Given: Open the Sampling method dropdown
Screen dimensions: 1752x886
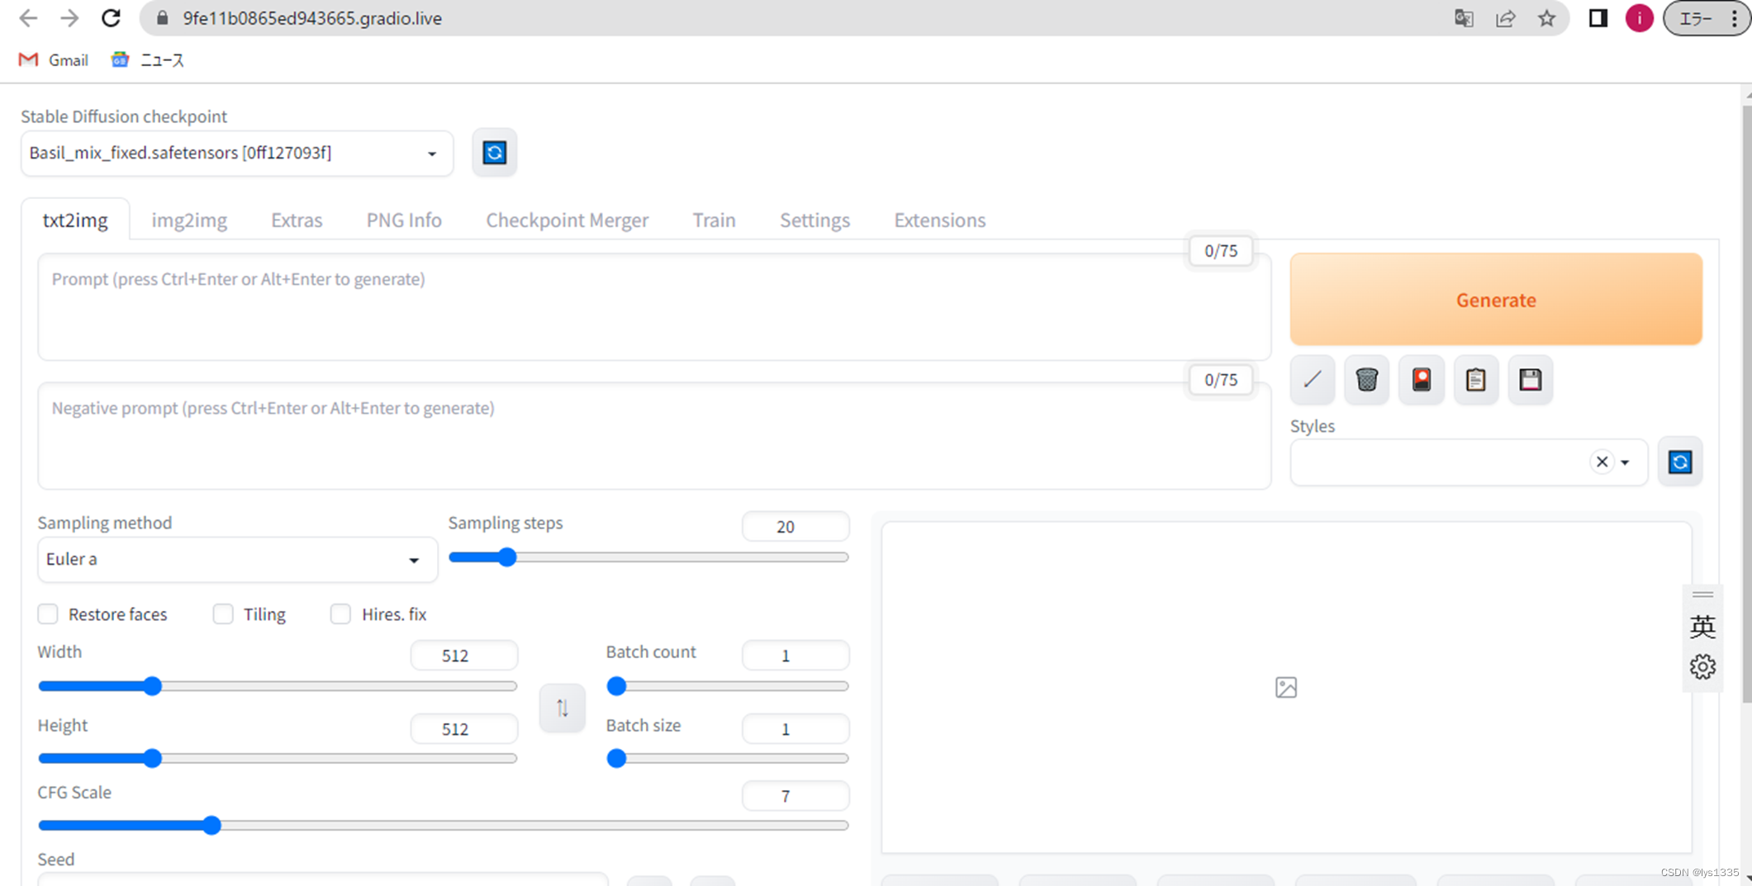Looking at the screenshot, I should [237, 559].
